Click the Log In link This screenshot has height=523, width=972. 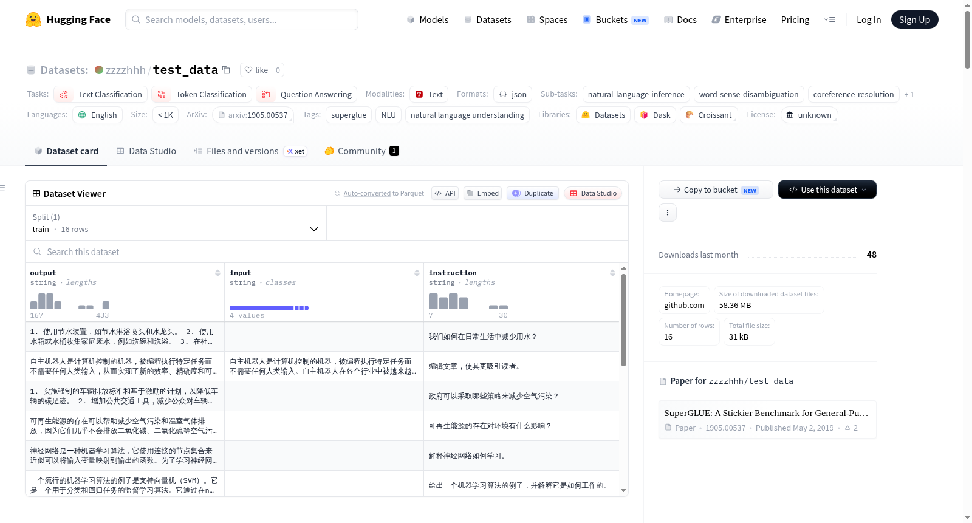click(869, 19)
